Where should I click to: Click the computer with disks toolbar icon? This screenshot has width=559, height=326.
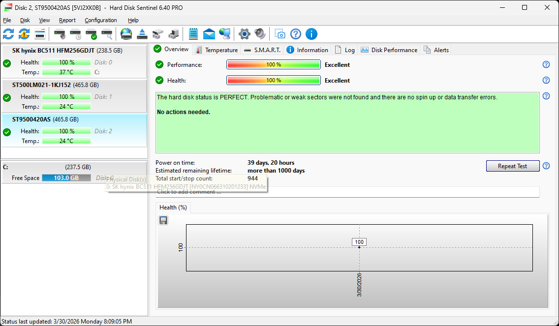(174, 34)
